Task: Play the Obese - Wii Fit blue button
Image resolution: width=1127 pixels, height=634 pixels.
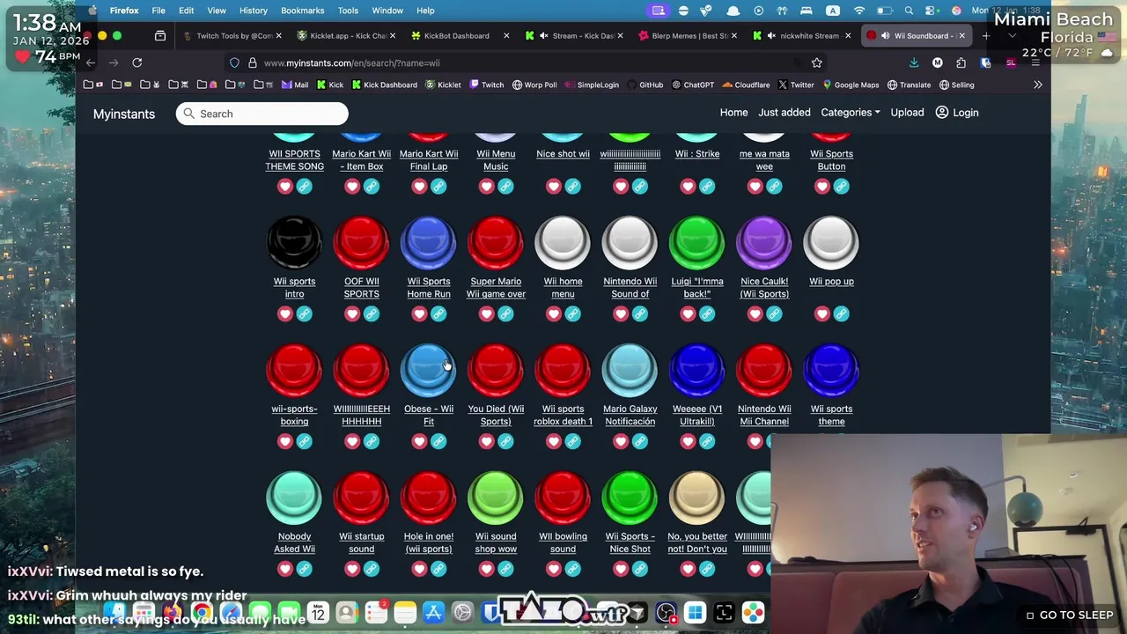Action: click(x=429, y=370)
